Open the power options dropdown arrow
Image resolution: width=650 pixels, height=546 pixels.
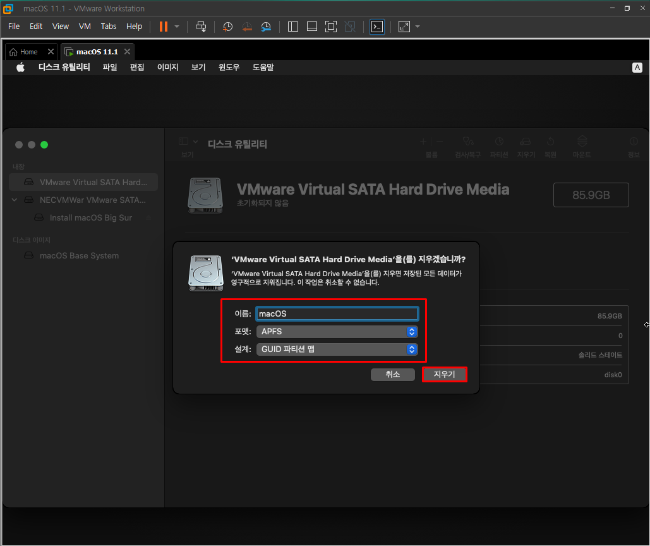coord(177,27)
